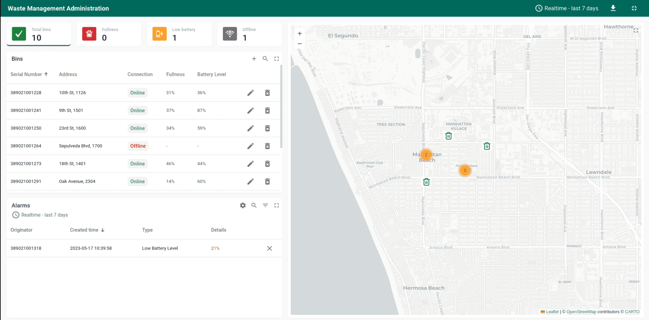This screenshot has height=320, width=649.
Task: Click the search icon in the Alarms panel
Action: [x=254, y=205]
